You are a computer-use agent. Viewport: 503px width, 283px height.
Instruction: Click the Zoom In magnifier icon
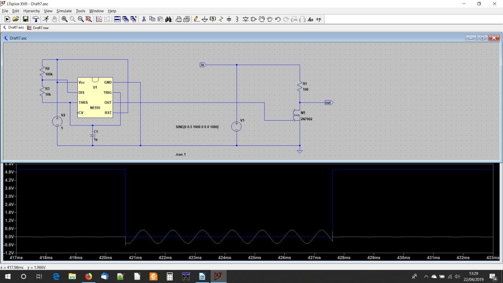click(64, 19)
